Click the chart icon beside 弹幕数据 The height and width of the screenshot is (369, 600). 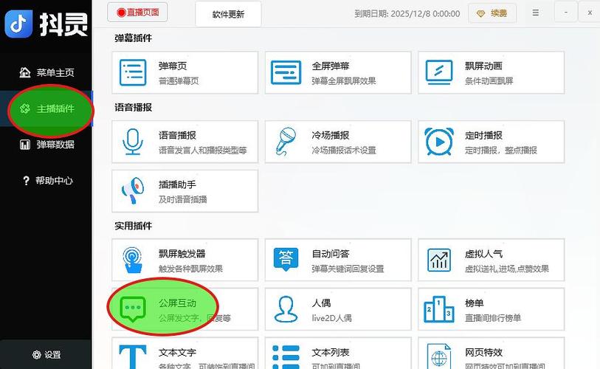(x=25, y=145)
